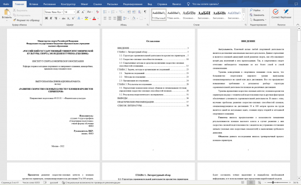This screenshot has width=301, height=185.
Task: Click the page 3 of 41 indicator
Action: [10, 182]
